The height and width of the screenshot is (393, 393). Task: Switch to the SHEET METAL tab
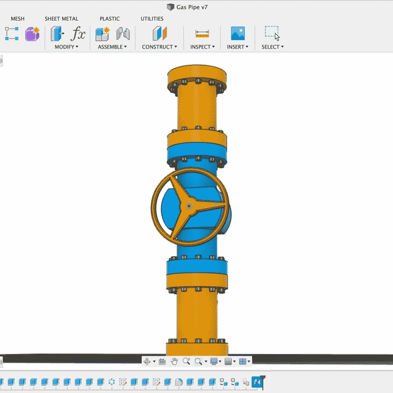pos(61,19)
